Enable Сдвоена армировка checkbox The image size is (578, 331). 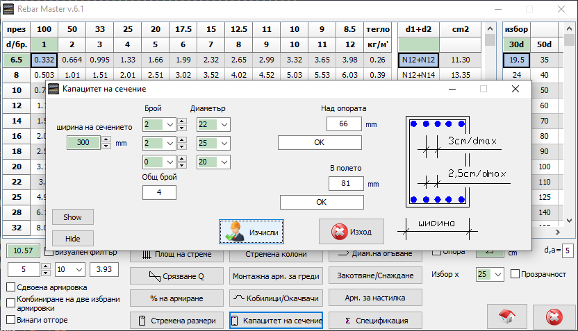[x=11, y=287]
